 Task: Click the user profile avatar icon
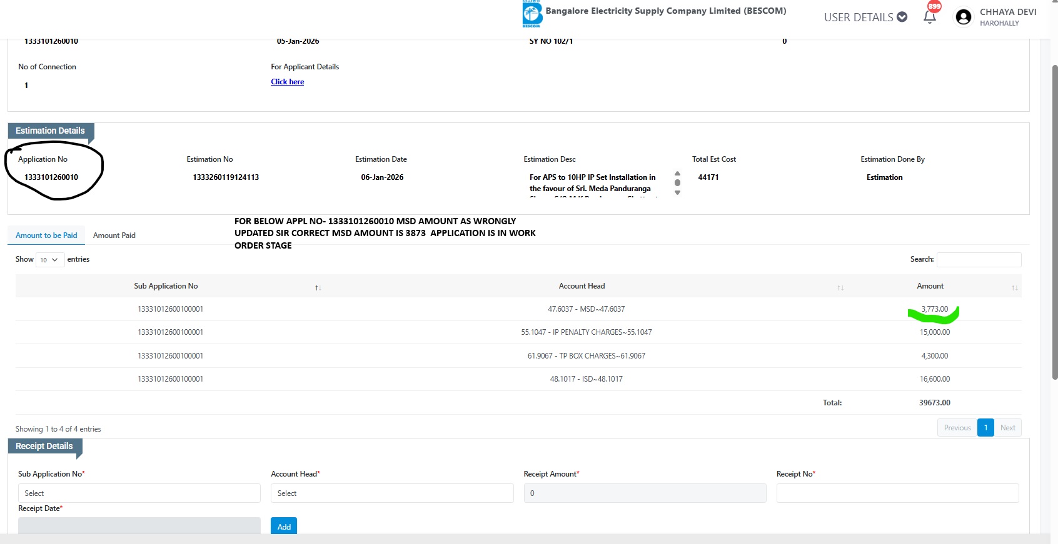click(x=964, y=17)
